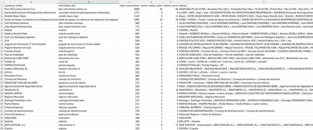Select the Ministerio Fiscal cell in column A
Viewport: 313px width, 130px height.
[x=31, y=76]
